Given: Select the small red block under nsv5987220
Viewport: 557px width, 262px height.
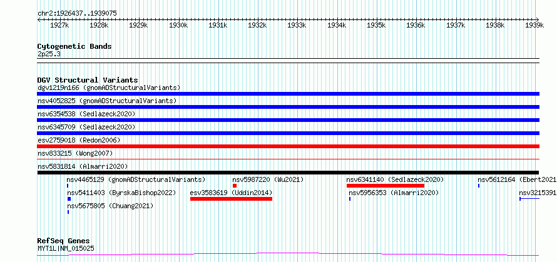Looking at the screenshot, I should click(235, 186).
